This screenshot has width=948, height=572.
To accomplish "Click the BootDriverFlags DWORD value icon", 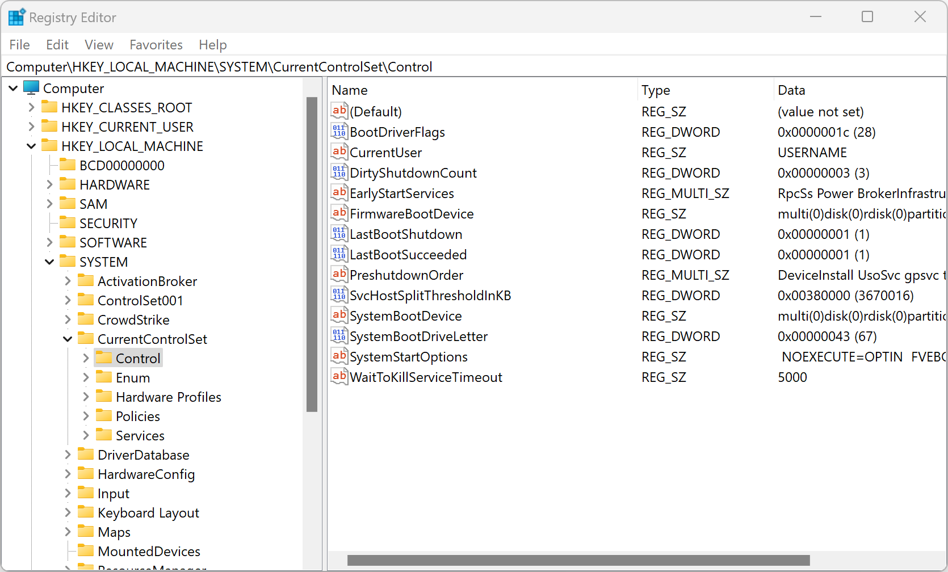I will point(339,132).
